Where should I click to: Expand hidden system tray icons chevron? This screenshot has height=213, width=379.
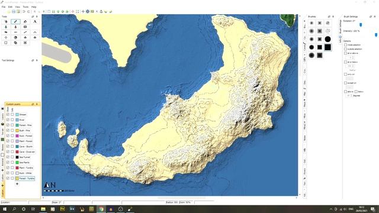pos(330,209)
